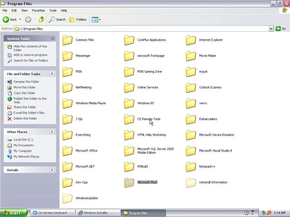Viewport: 290px width, 217px height.
Task: Select the Outlook Express folder icon
Action: 191,88
